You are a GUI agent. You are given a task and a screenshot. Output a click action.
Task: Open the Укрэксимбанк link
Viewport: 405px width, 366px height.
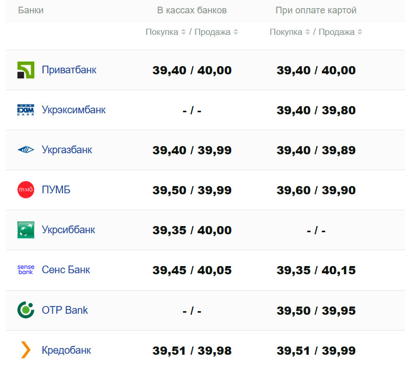73,110
